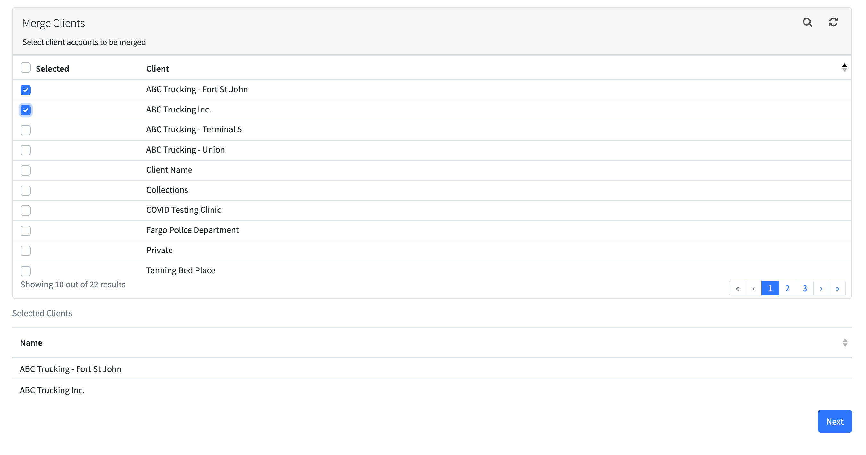
Task: Click the Showing 10 out of 22 results text
Action: [73, 284]
